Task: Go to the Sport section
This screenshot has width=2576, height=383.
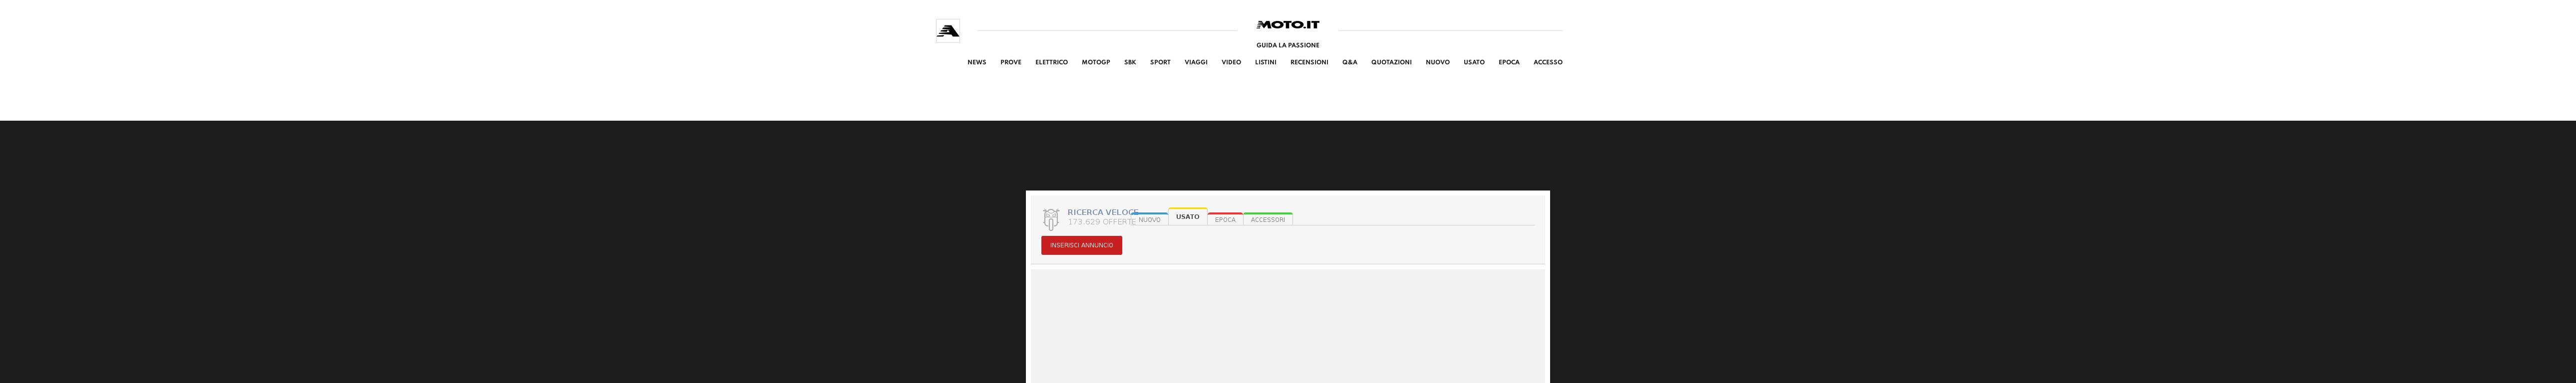Action: click(1159, 62)
